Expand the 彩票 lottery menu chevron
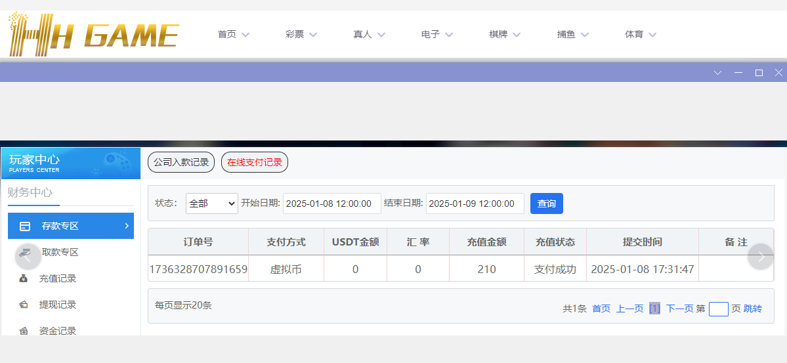Screen dimensions: 787x363 click(313, 35)
